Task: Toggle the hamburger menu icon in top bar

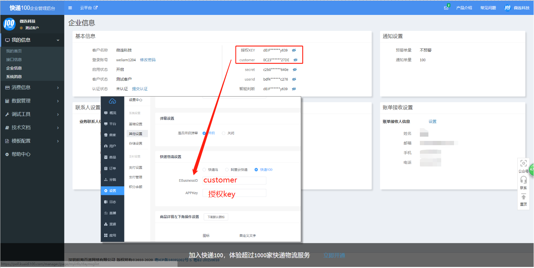Action: [x=70, y=8]
